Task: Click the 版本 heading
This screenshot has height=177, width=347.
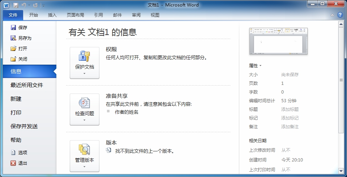Action: coord(111,142)
